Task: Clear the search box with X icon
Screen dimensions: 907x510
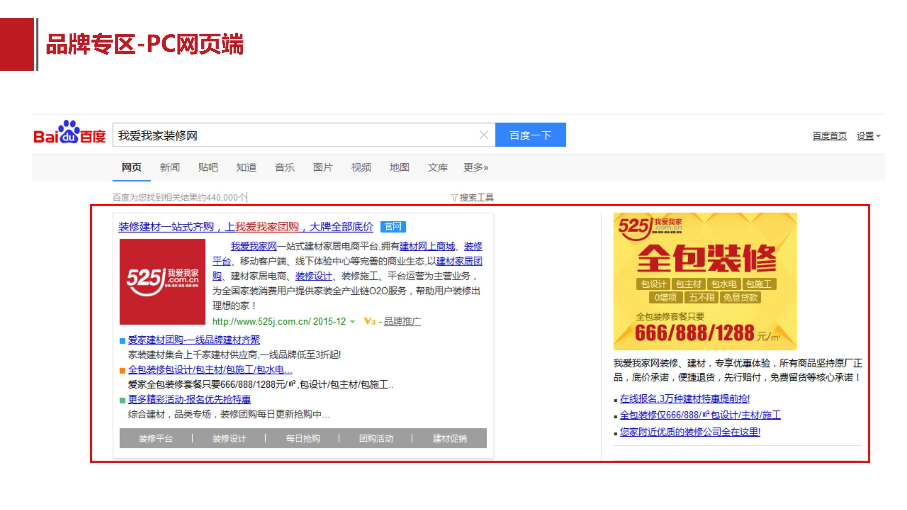Action: tap(484, 135)
